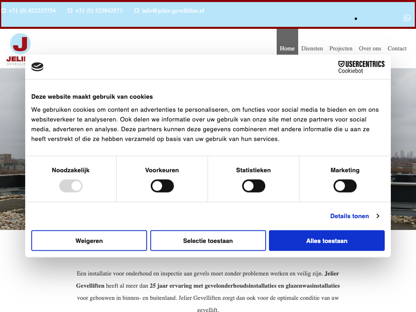Click the info@jelier-gevelliften.nl email link
The image size is (416, 312).
click(173, 11)
